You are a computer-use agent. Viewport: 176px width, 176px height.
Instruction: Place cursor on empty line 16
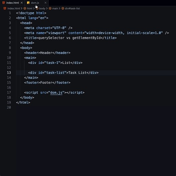point(96,87)
